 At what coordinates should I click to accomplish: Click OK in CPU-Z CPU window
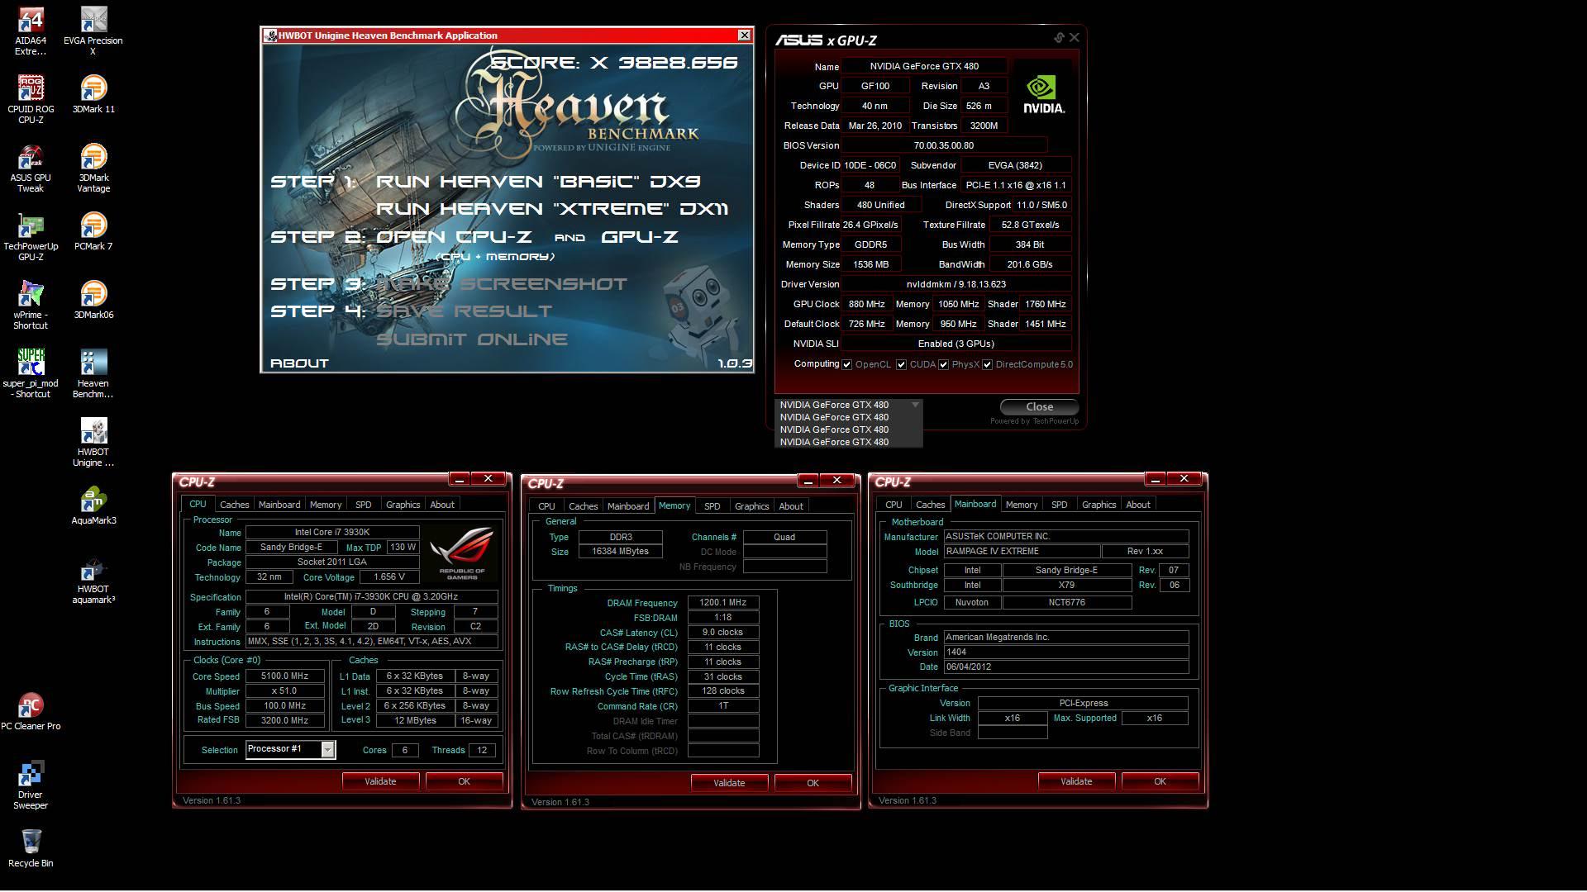click(x=464, y=781)
